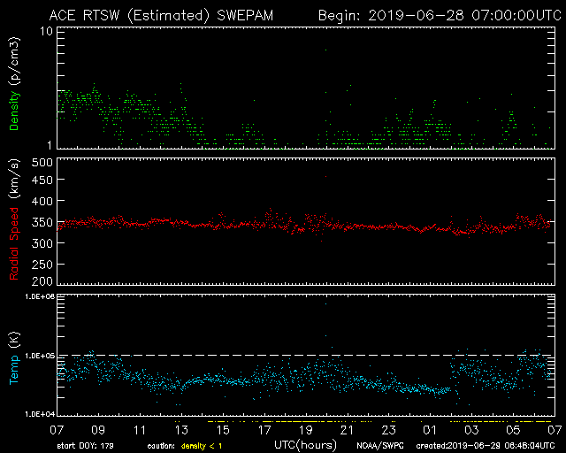
Task: Click the NOAA/SWPC credit text
Action: click(377, 444)
